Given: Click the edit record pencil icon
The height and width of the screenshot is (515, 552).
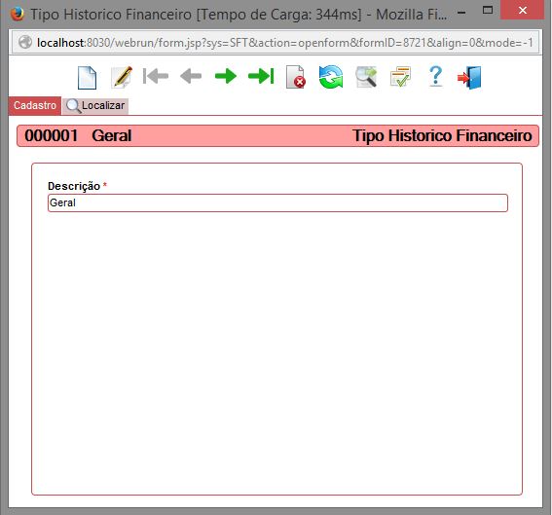Looking at the screenshot, I should coord(122,77).
